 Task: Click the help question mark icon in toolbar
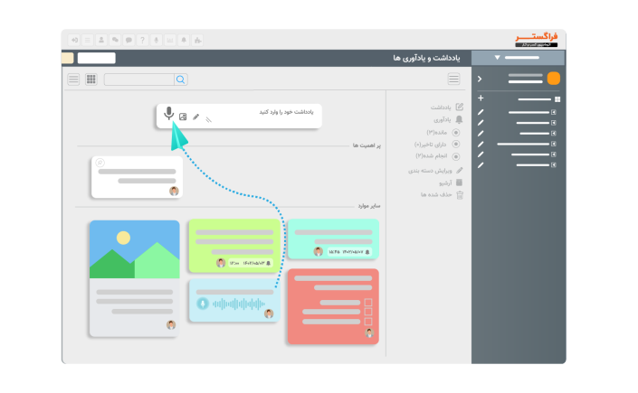coord(142,40)
